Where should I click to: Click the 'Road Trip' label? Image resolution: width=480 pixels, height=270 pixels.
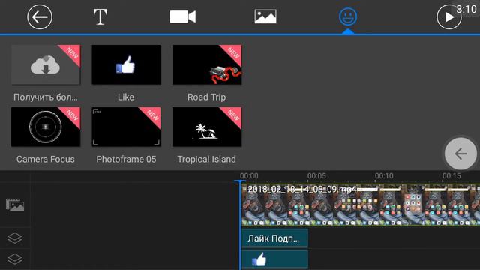[207, 97]
